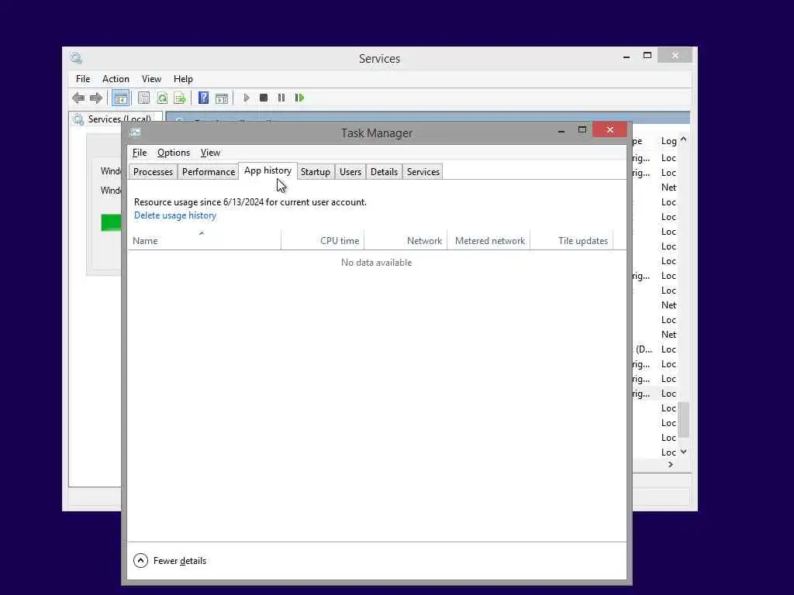794x595 pixels.
Task: Toggle Action Pane icon in Services toolbar
Action: [x=222, y=98]
